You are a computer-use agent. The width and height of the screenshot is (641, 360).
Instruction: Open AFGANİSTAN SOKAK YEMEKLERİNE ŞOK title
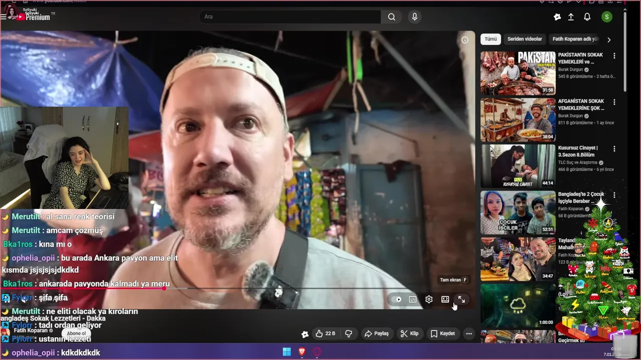point(582,104)
